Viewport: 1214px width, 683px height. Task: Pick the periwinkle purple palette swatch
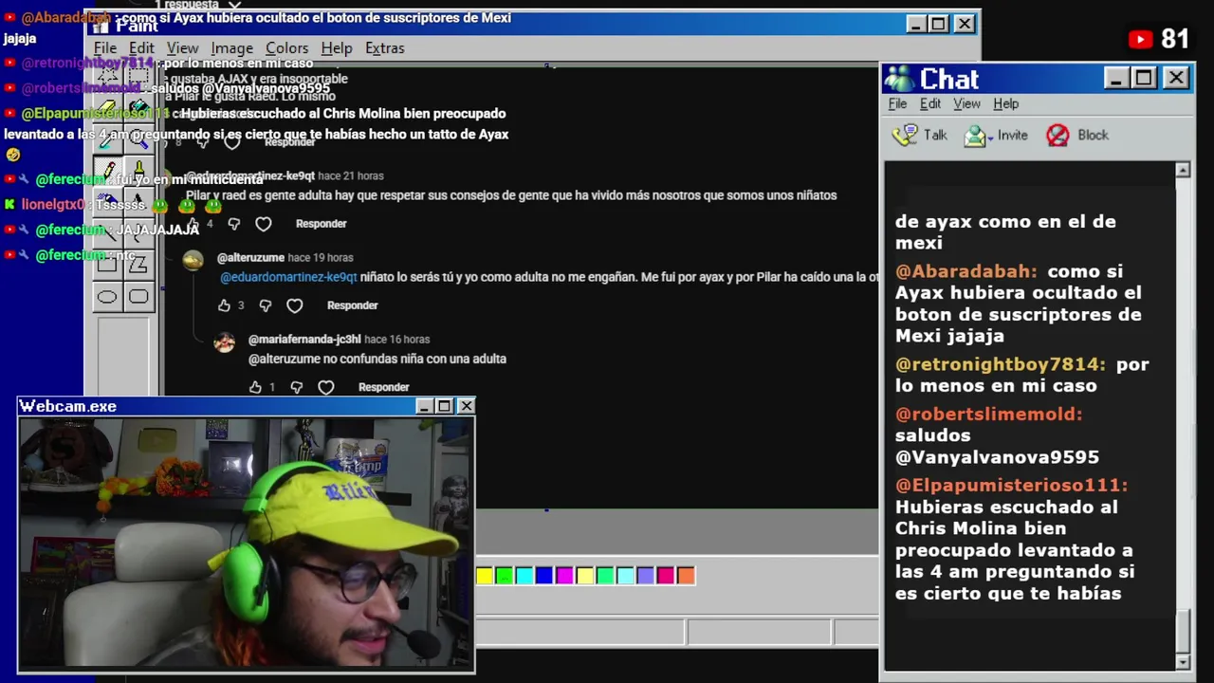click(645, 575)
